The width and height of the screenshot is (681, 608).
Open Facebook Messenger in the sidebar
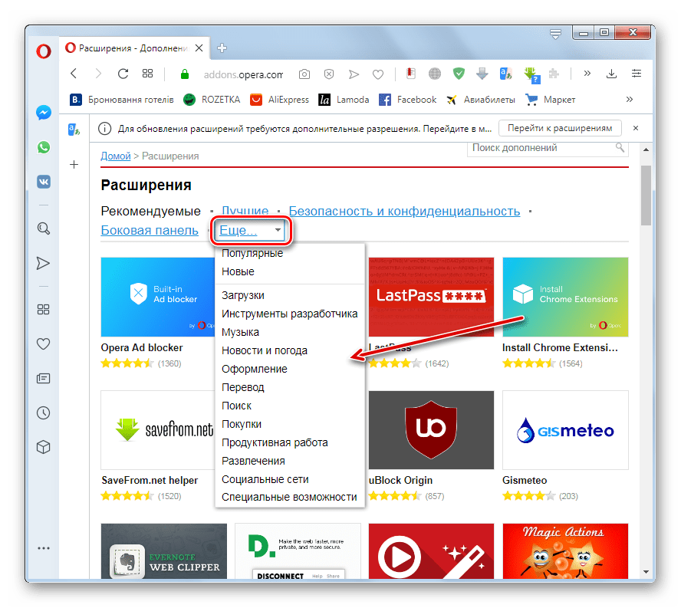(44, 113)
